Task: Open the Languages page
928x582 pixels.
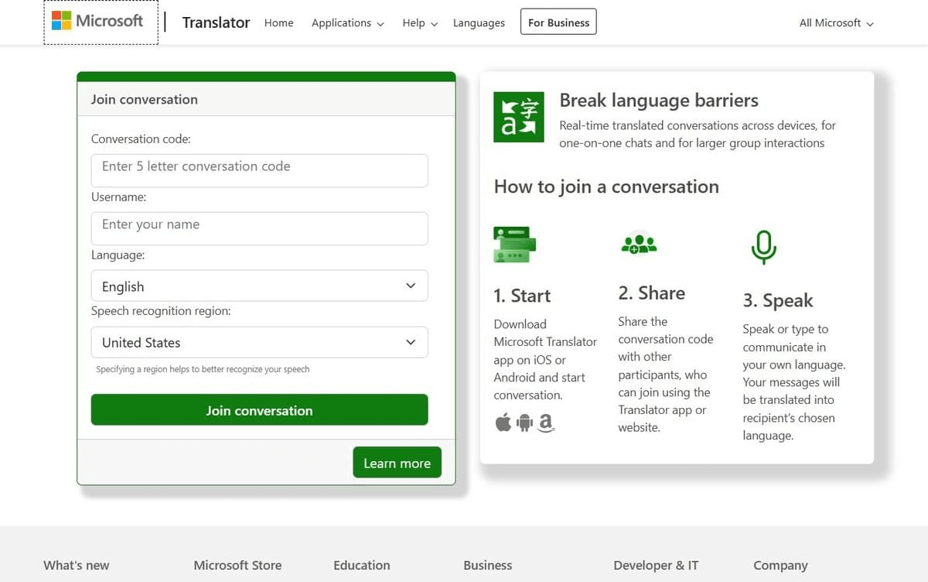Action: (479, 23)
